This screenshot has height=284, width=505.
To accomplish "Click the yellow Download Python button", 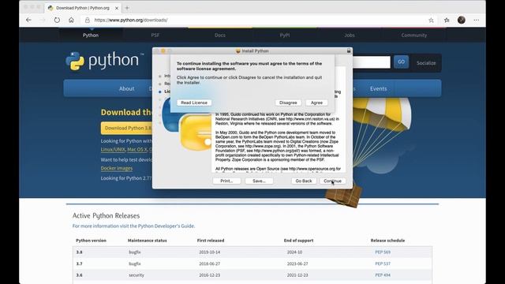I will point(127,128).
